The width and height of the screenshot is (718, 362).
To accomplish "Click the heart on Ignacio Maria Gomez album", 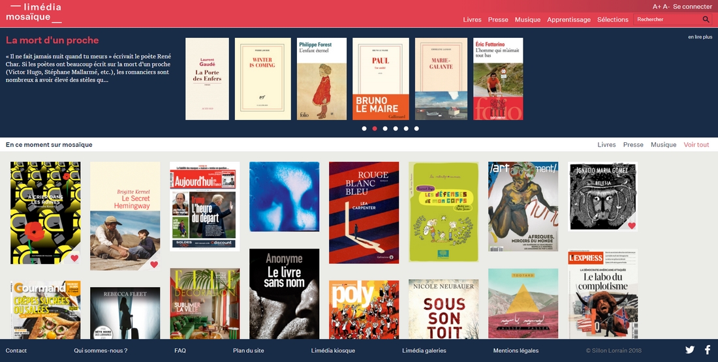I will tap(631, 225).
